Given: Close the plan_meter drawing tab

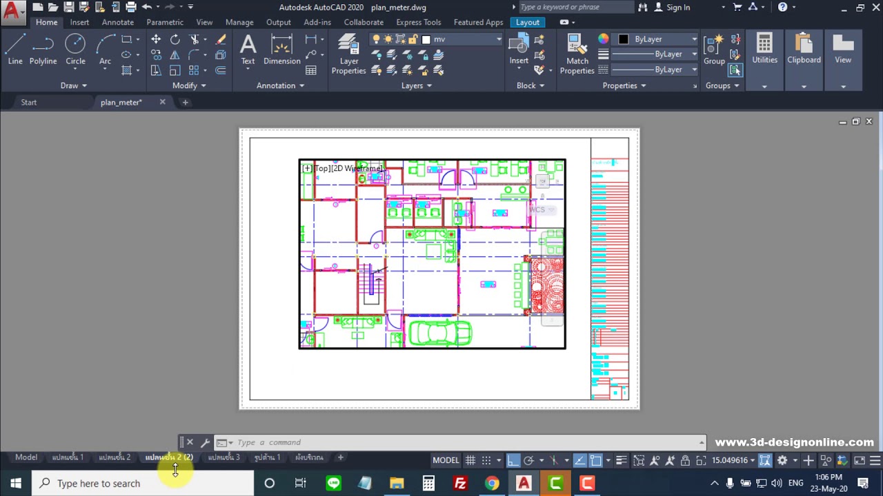Looking at the screenshot, I should 162,102.
